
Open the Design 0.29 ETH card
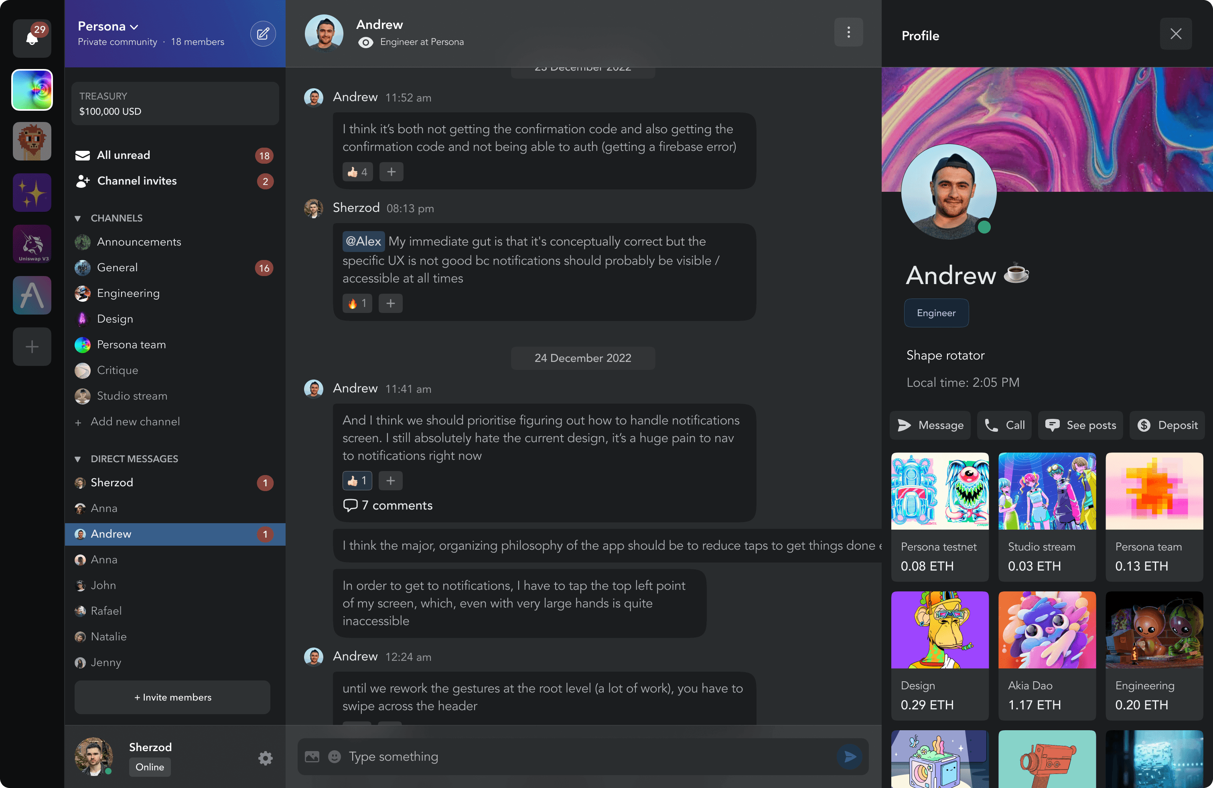[940, 656]
